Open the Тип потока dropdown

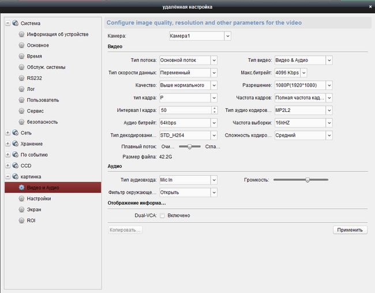(x=214, y=61)
